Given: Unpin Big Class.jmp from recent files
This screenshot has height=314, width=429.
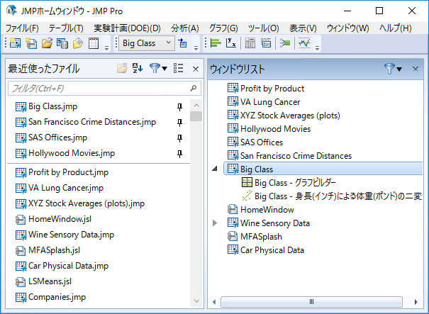Looking at the screenshot, I should 179,106.
